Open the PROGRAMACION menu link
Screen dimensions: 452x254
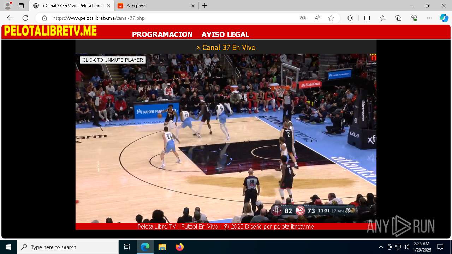162,35
